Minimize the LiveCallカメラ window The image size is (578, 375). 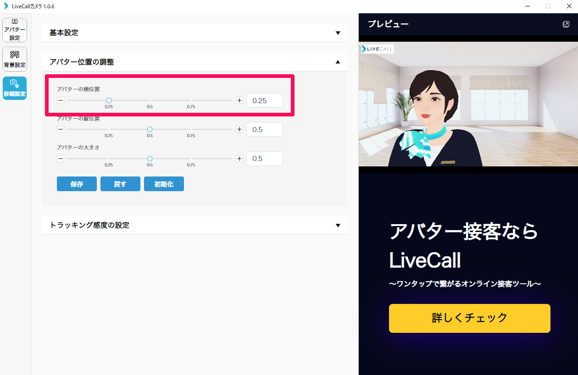tap(527, 6)
